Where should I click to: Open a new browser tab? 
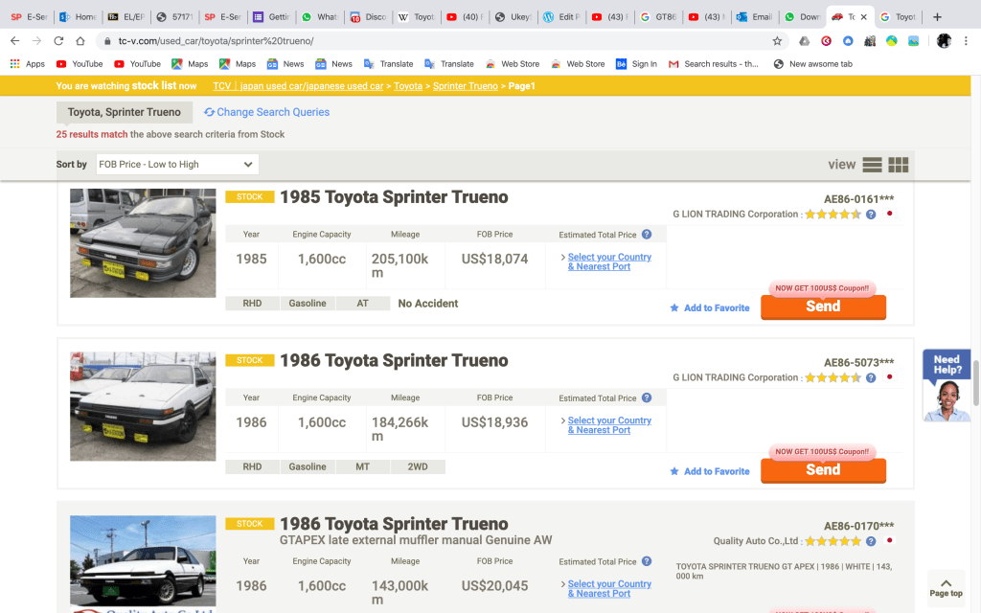click(936, 17)
